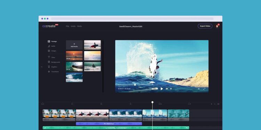The height and width of the screenshot is (130, 261).
Task: Click the preview timecode readout
Action: 124,89
